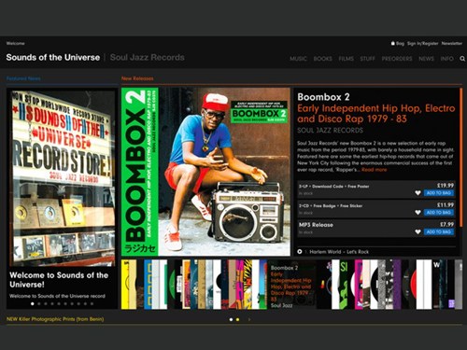
Task: Add MP3 Release to wishlist heart
Action: 417,232
